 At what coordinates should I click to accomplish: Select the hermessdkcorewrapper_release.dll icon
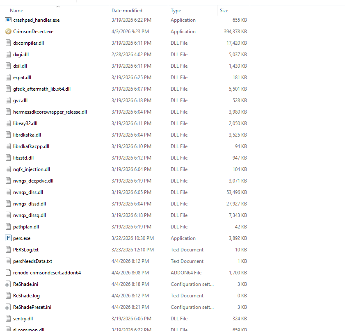tap(8, 112)
